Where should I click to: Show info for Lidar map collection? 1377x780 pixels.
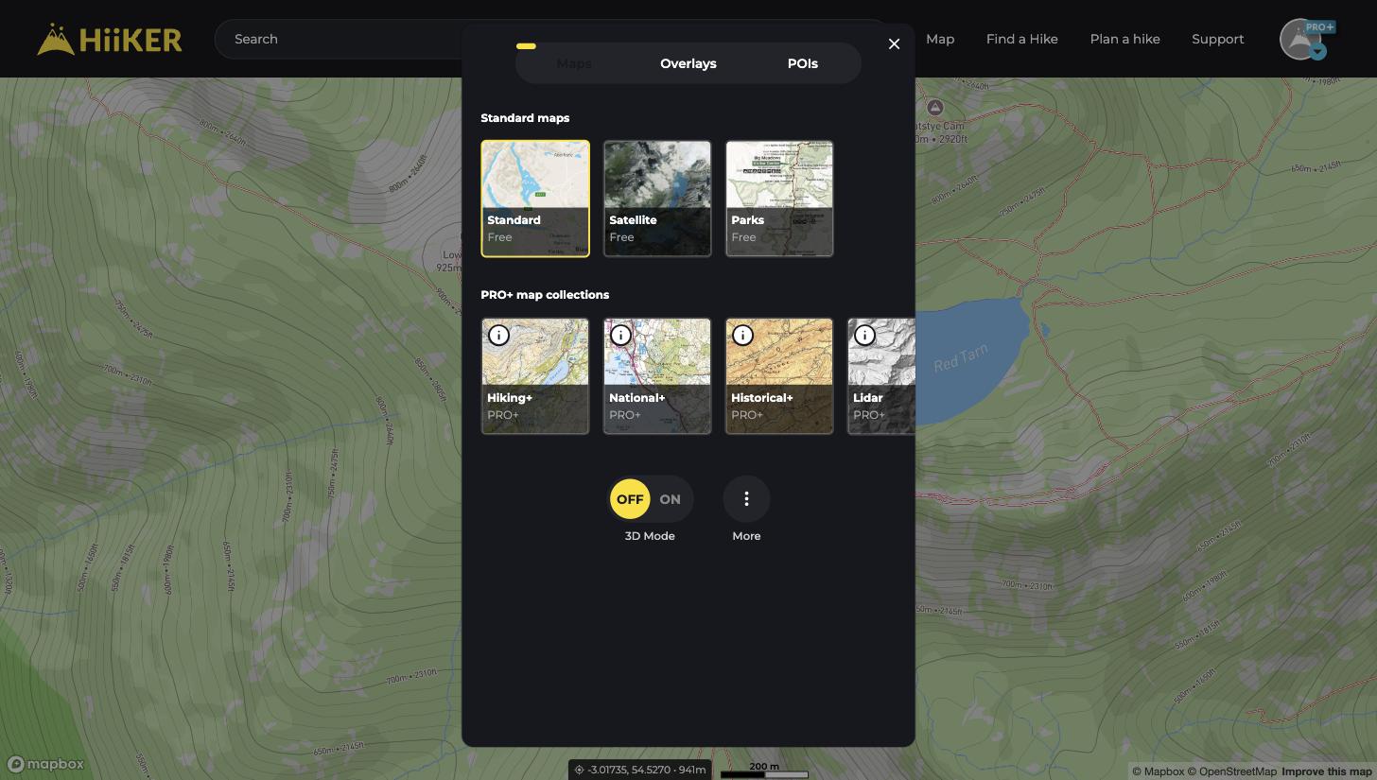point(864,335)
